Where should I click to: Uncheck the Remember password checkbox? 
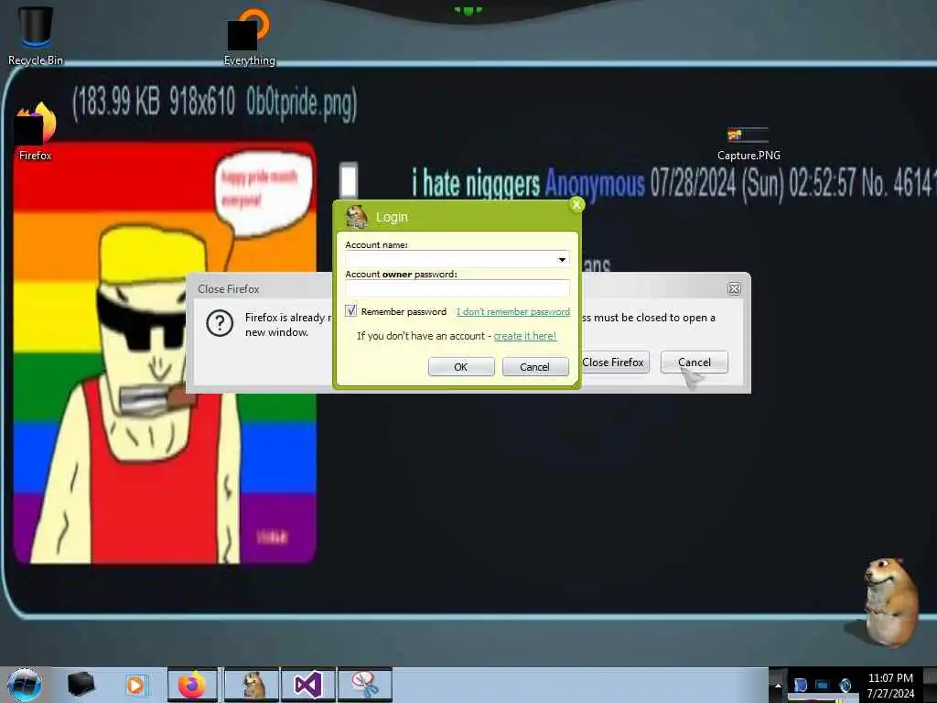[350, 311]
